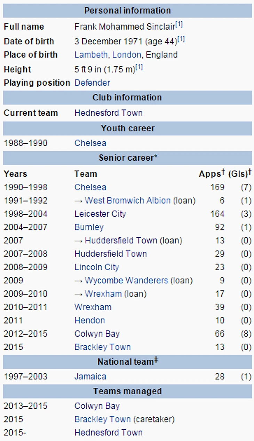Follow the London link
Image resolution: width=254 pixels, height=441 pixels.
[x=127, y=55]
